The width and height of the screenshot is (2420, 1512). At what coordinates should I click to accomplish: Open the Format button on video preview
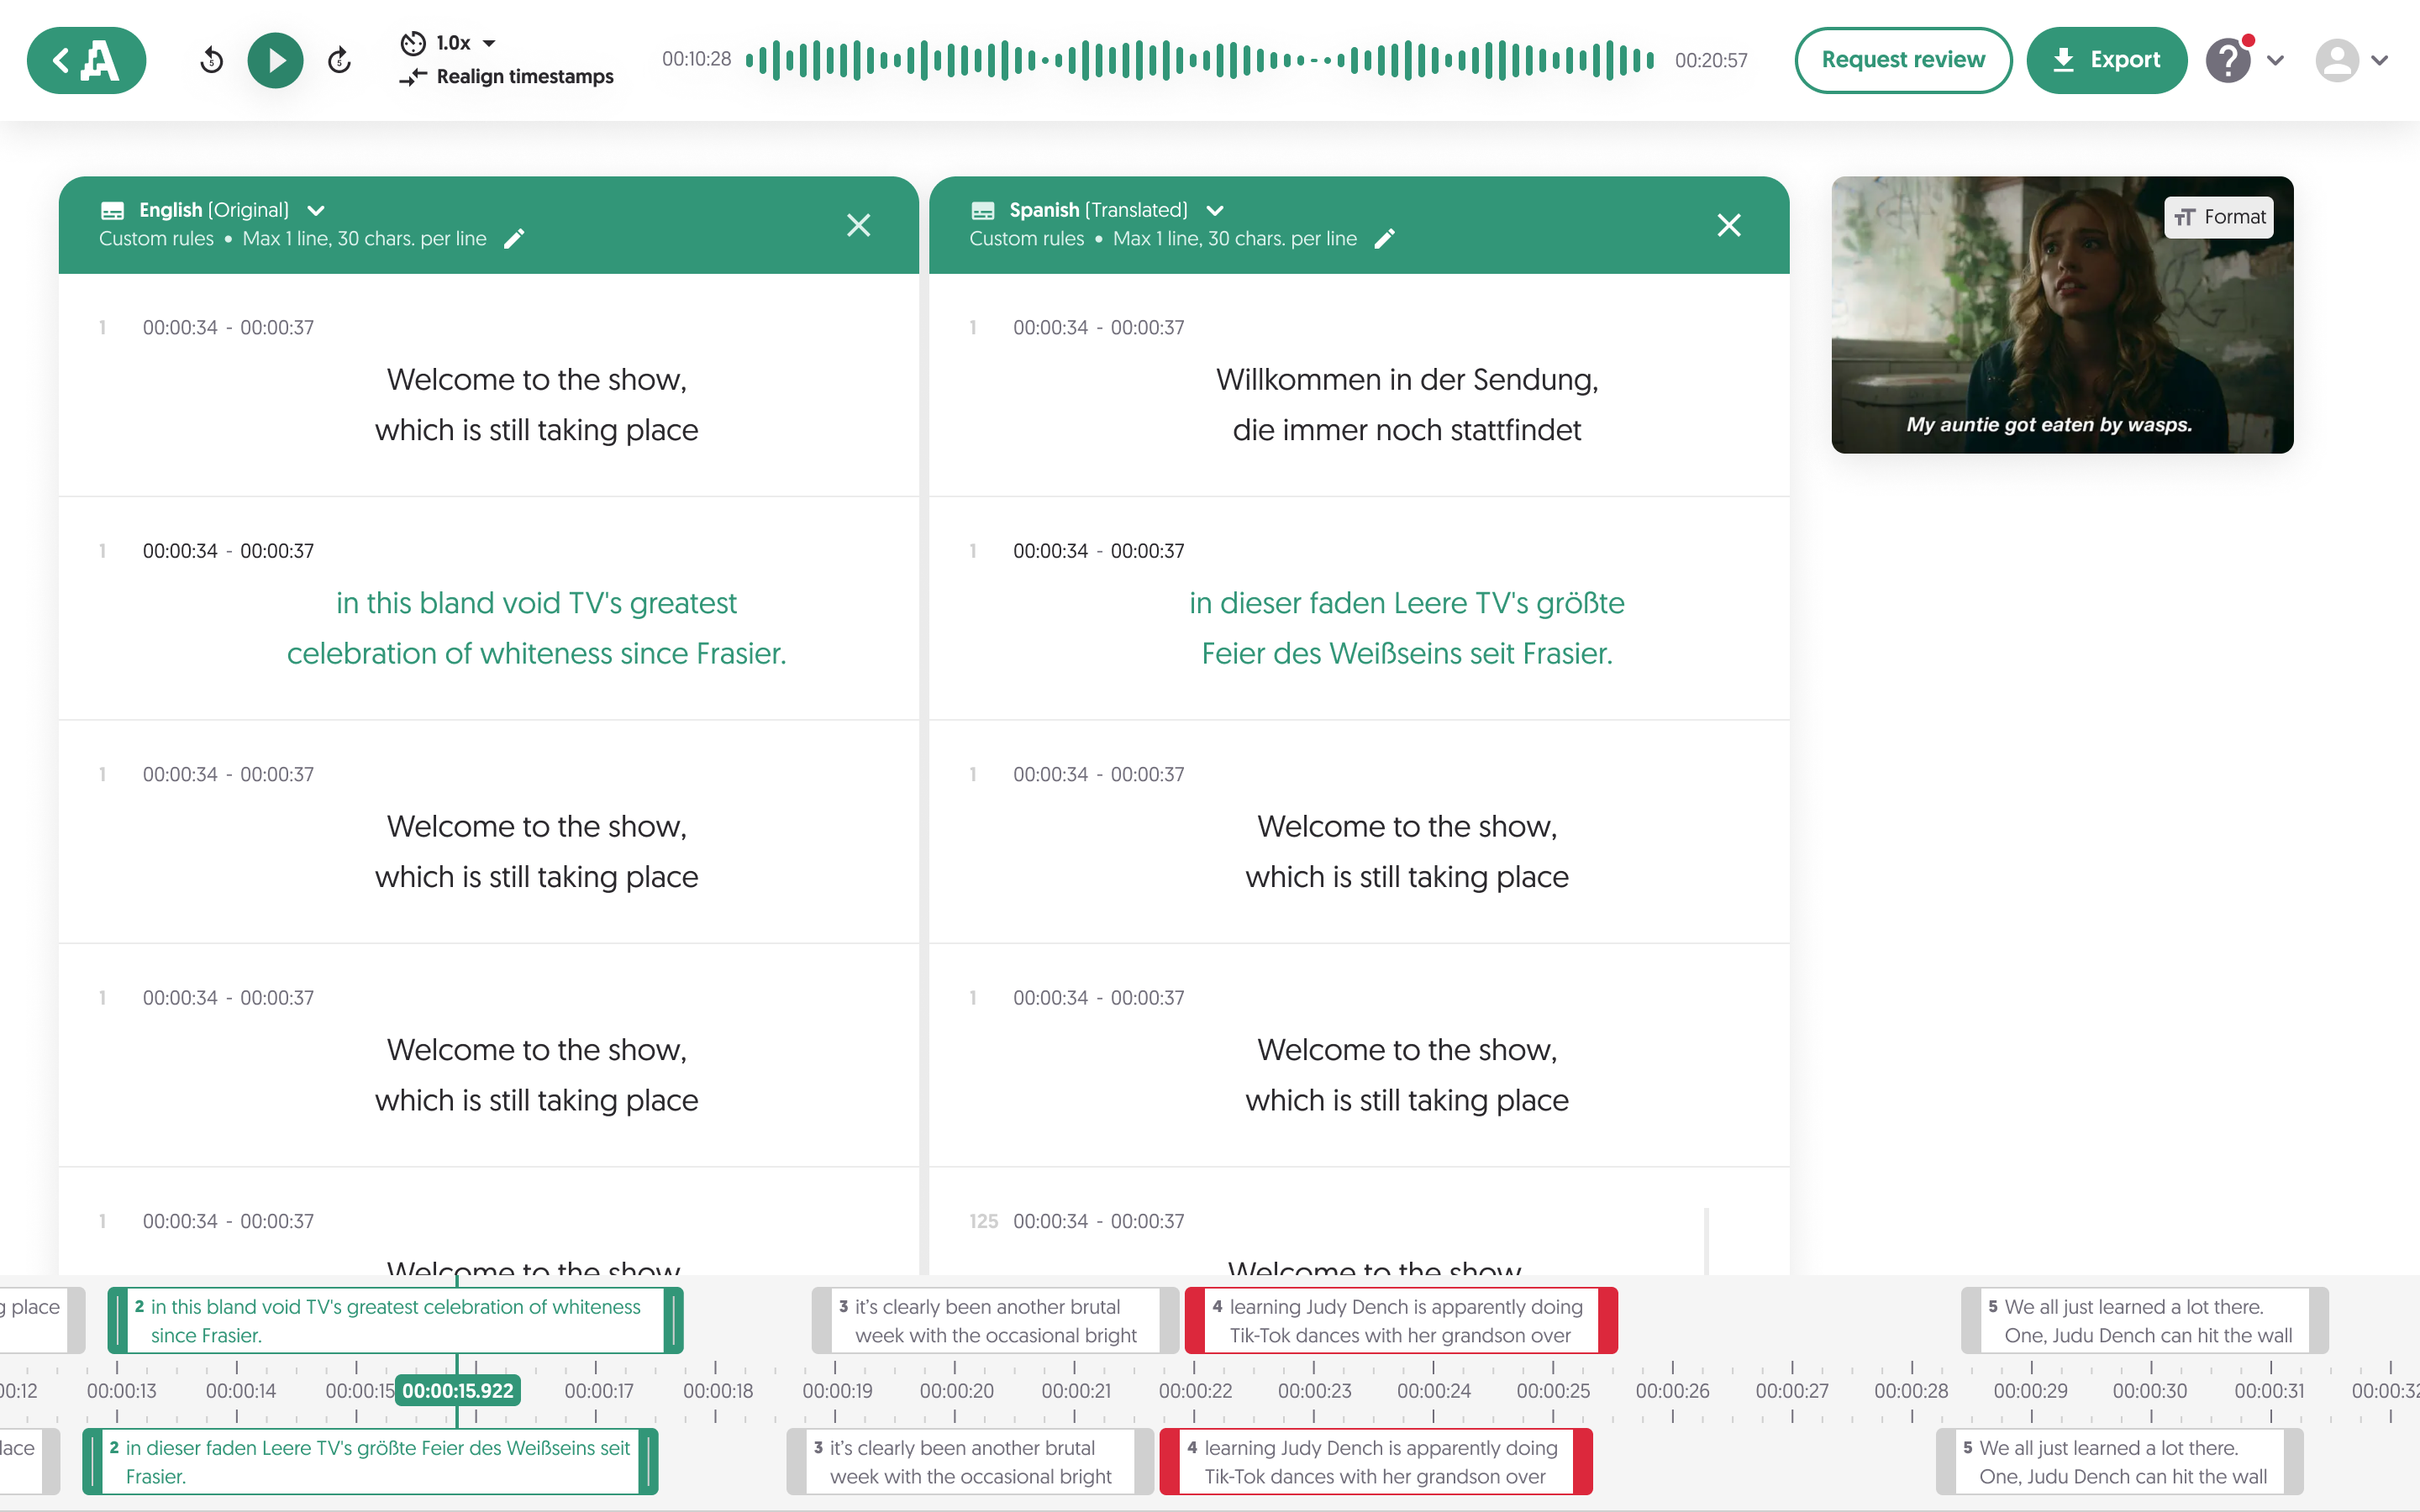click(2219, 217)
